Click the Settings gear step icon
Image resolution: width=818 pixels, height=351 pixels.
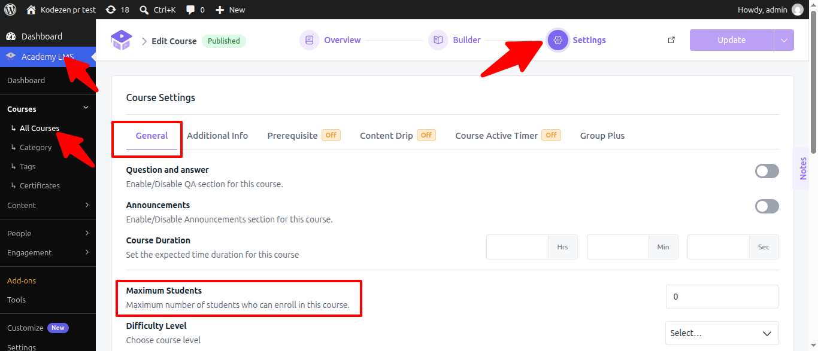point(558,40)
